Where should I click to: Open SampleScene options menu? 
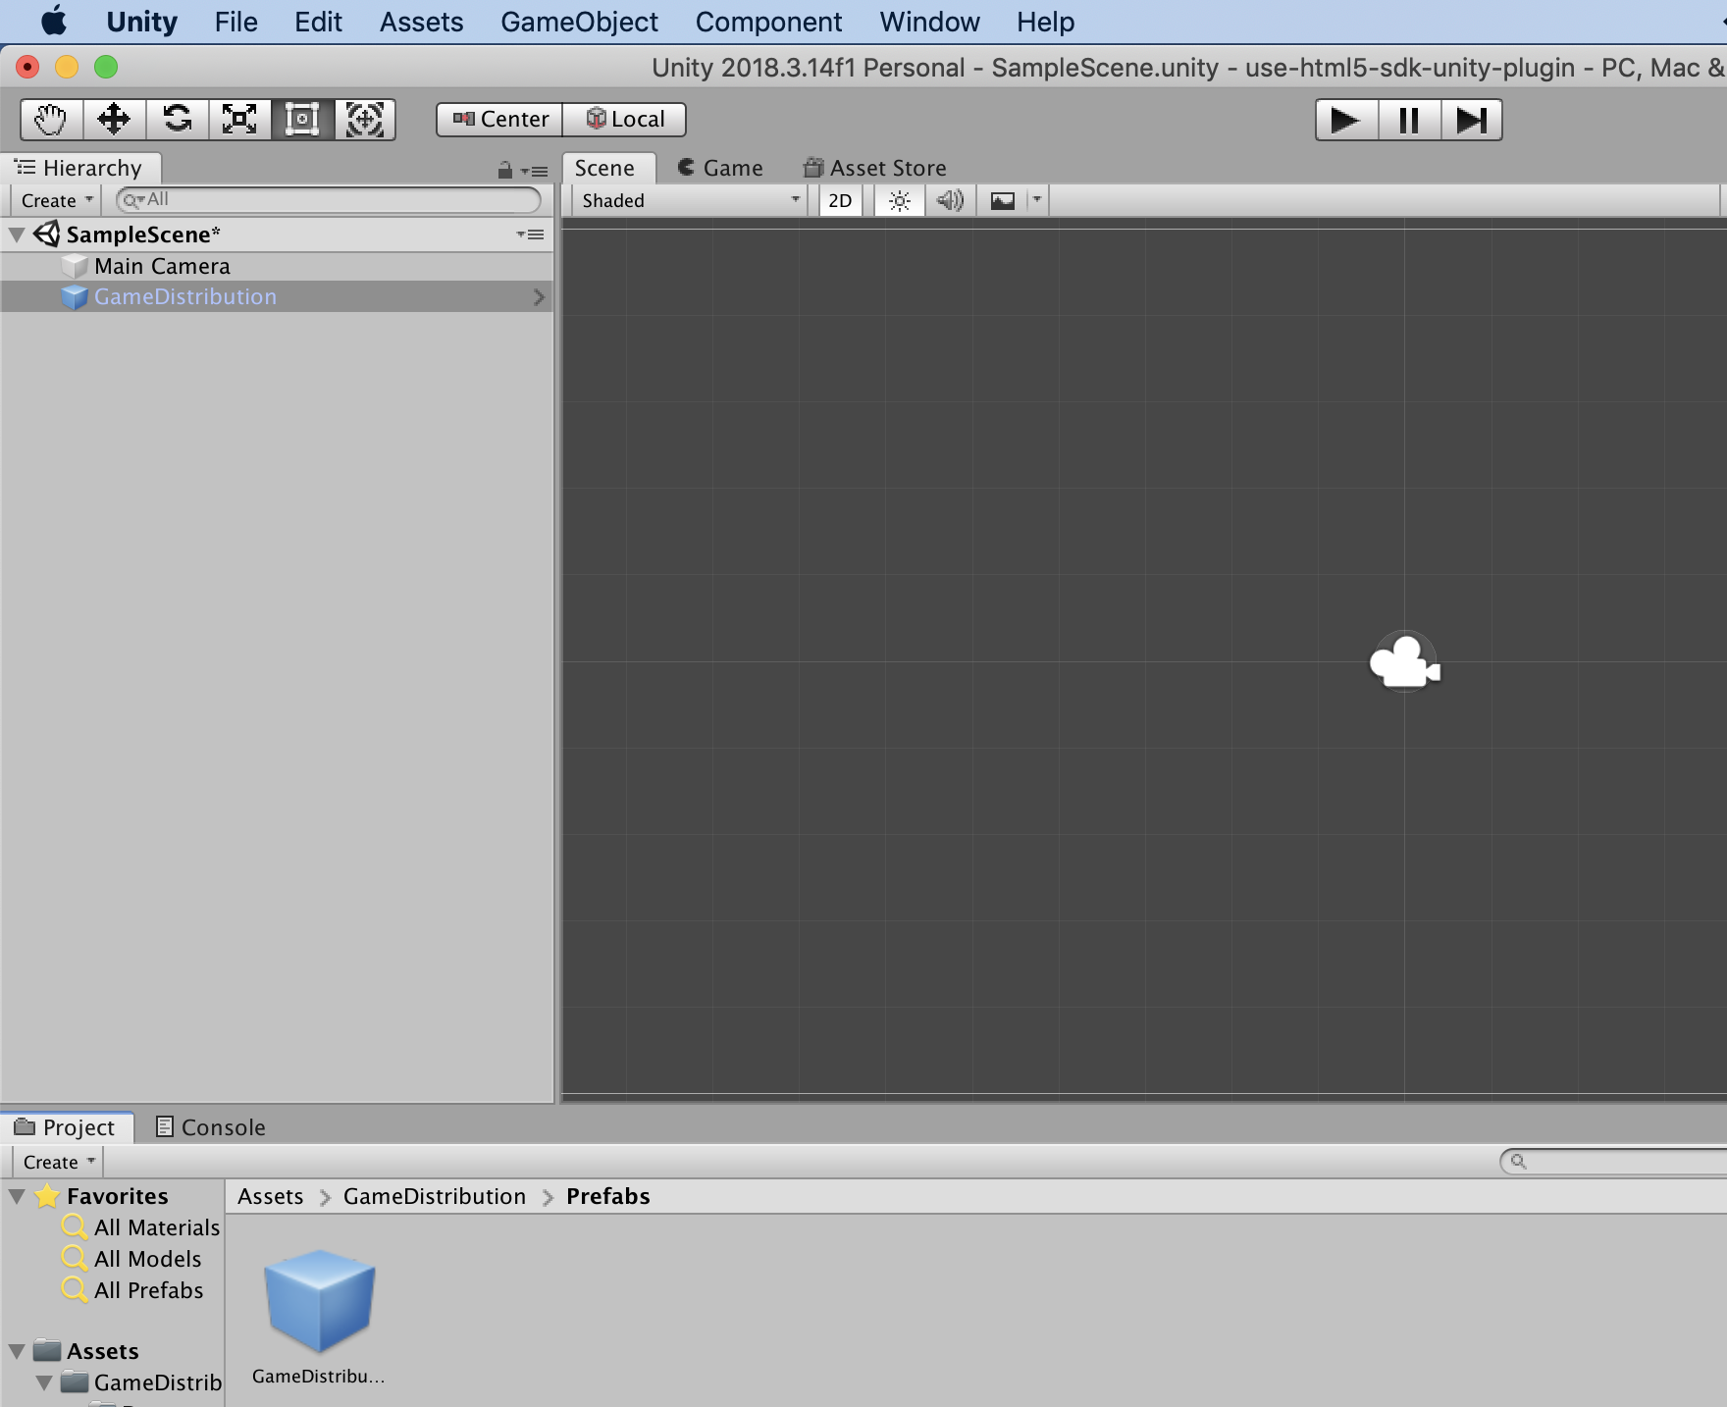(x=530, y=234)
